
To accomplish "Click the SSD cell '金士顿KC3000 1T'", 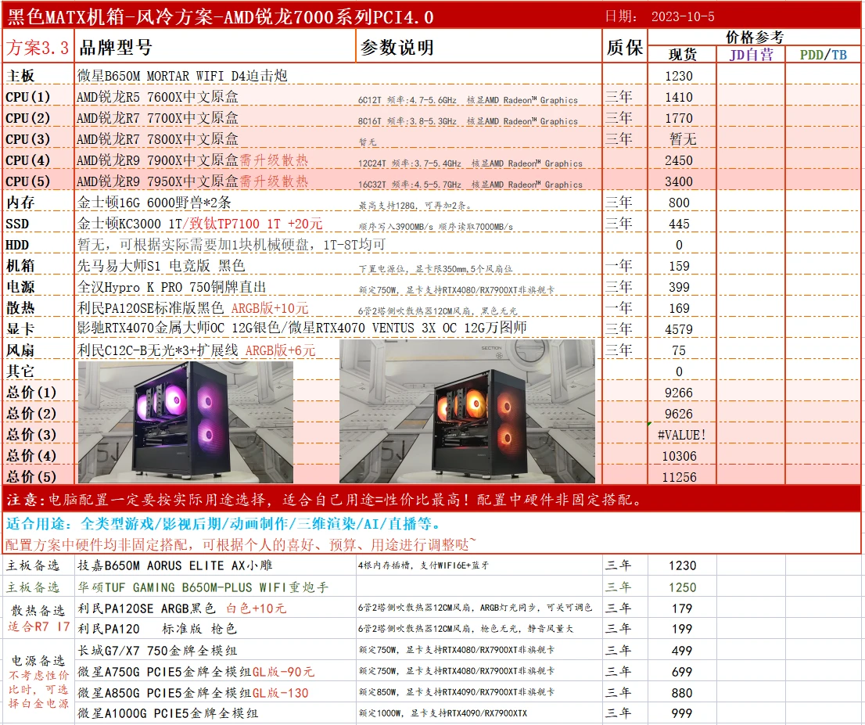I will 199,224.
